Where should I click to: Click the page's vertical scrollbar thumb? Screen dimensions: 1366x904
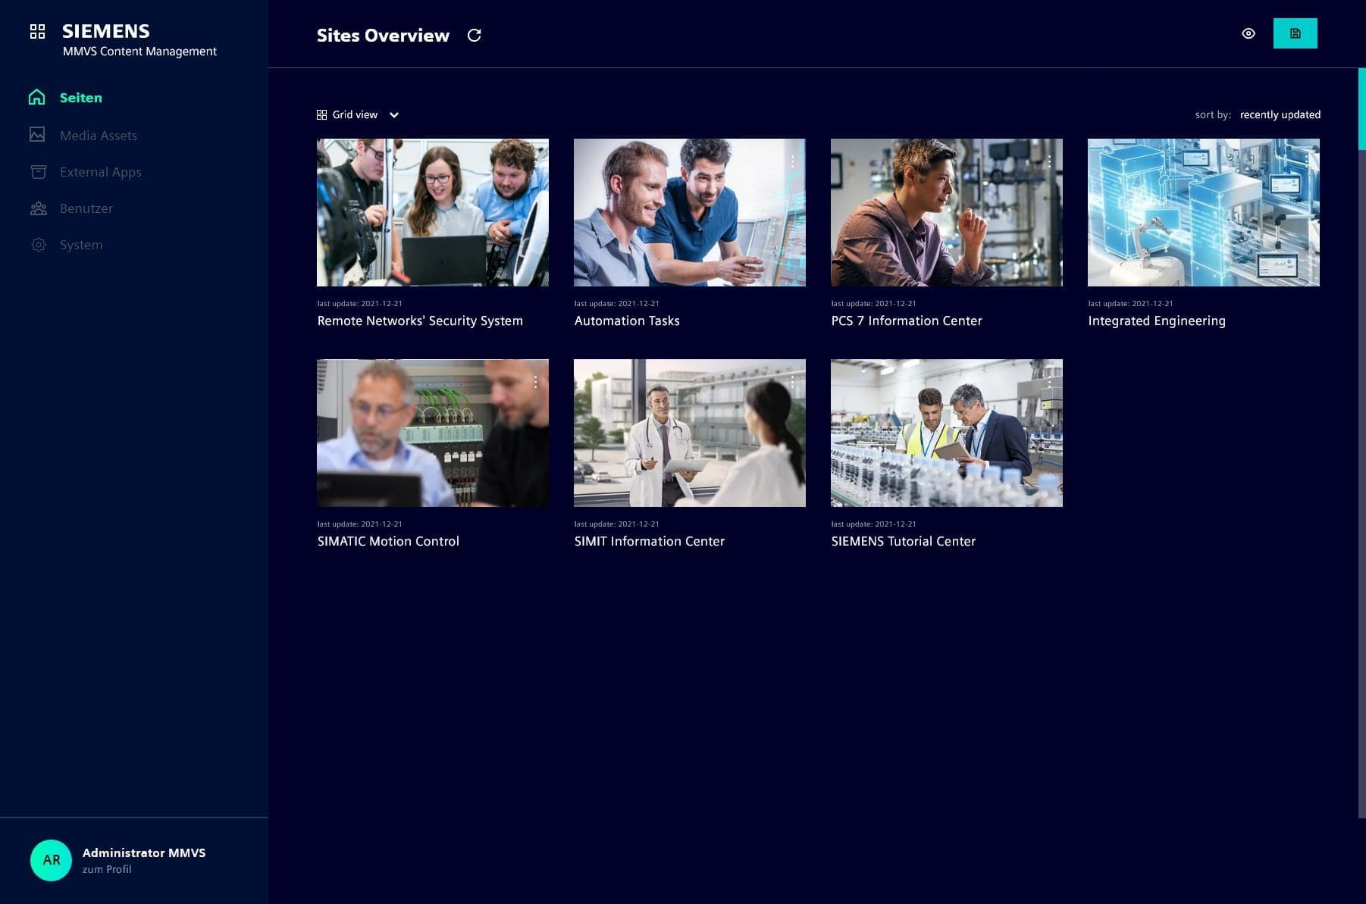(1361, 108)
